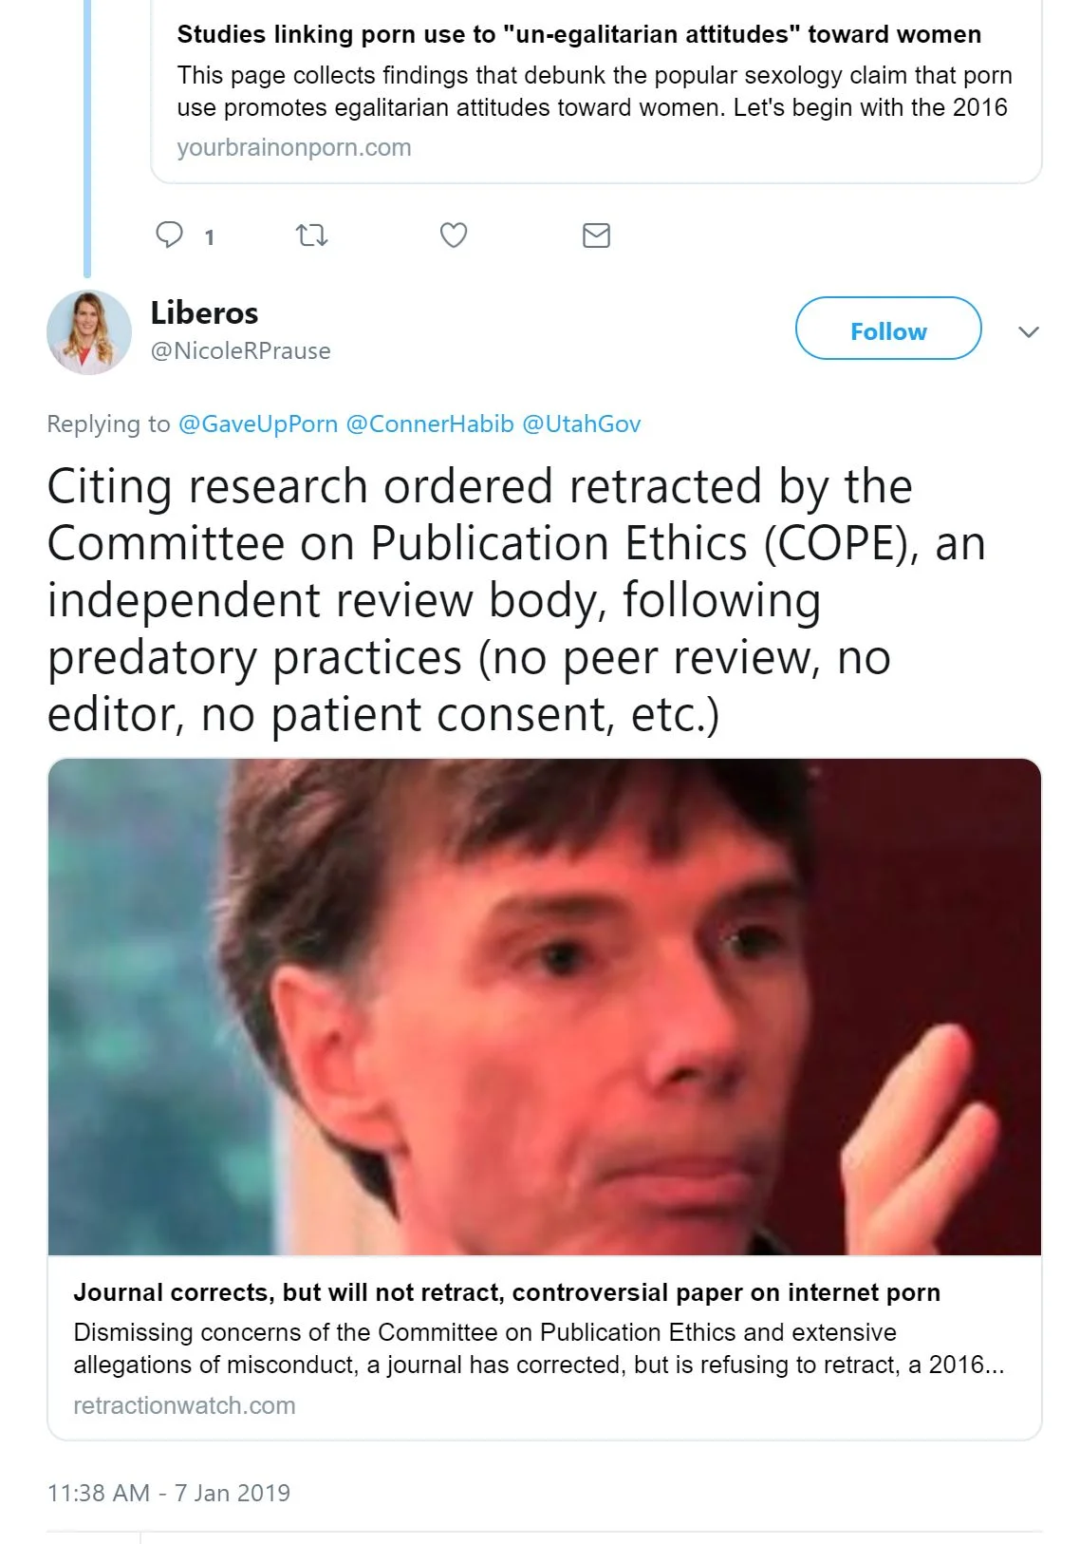Click the envelope direct message icon
This screenshot has height=1544, width=1080.
(596, 235)
